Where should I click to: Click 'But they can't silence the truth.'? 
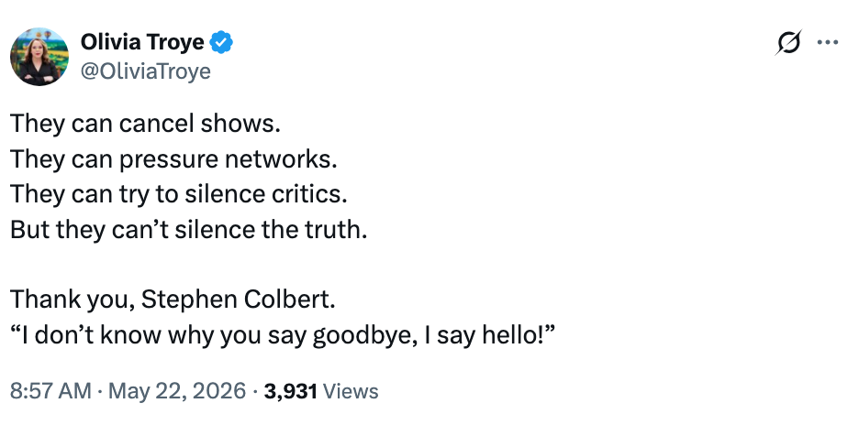point(188,230)
